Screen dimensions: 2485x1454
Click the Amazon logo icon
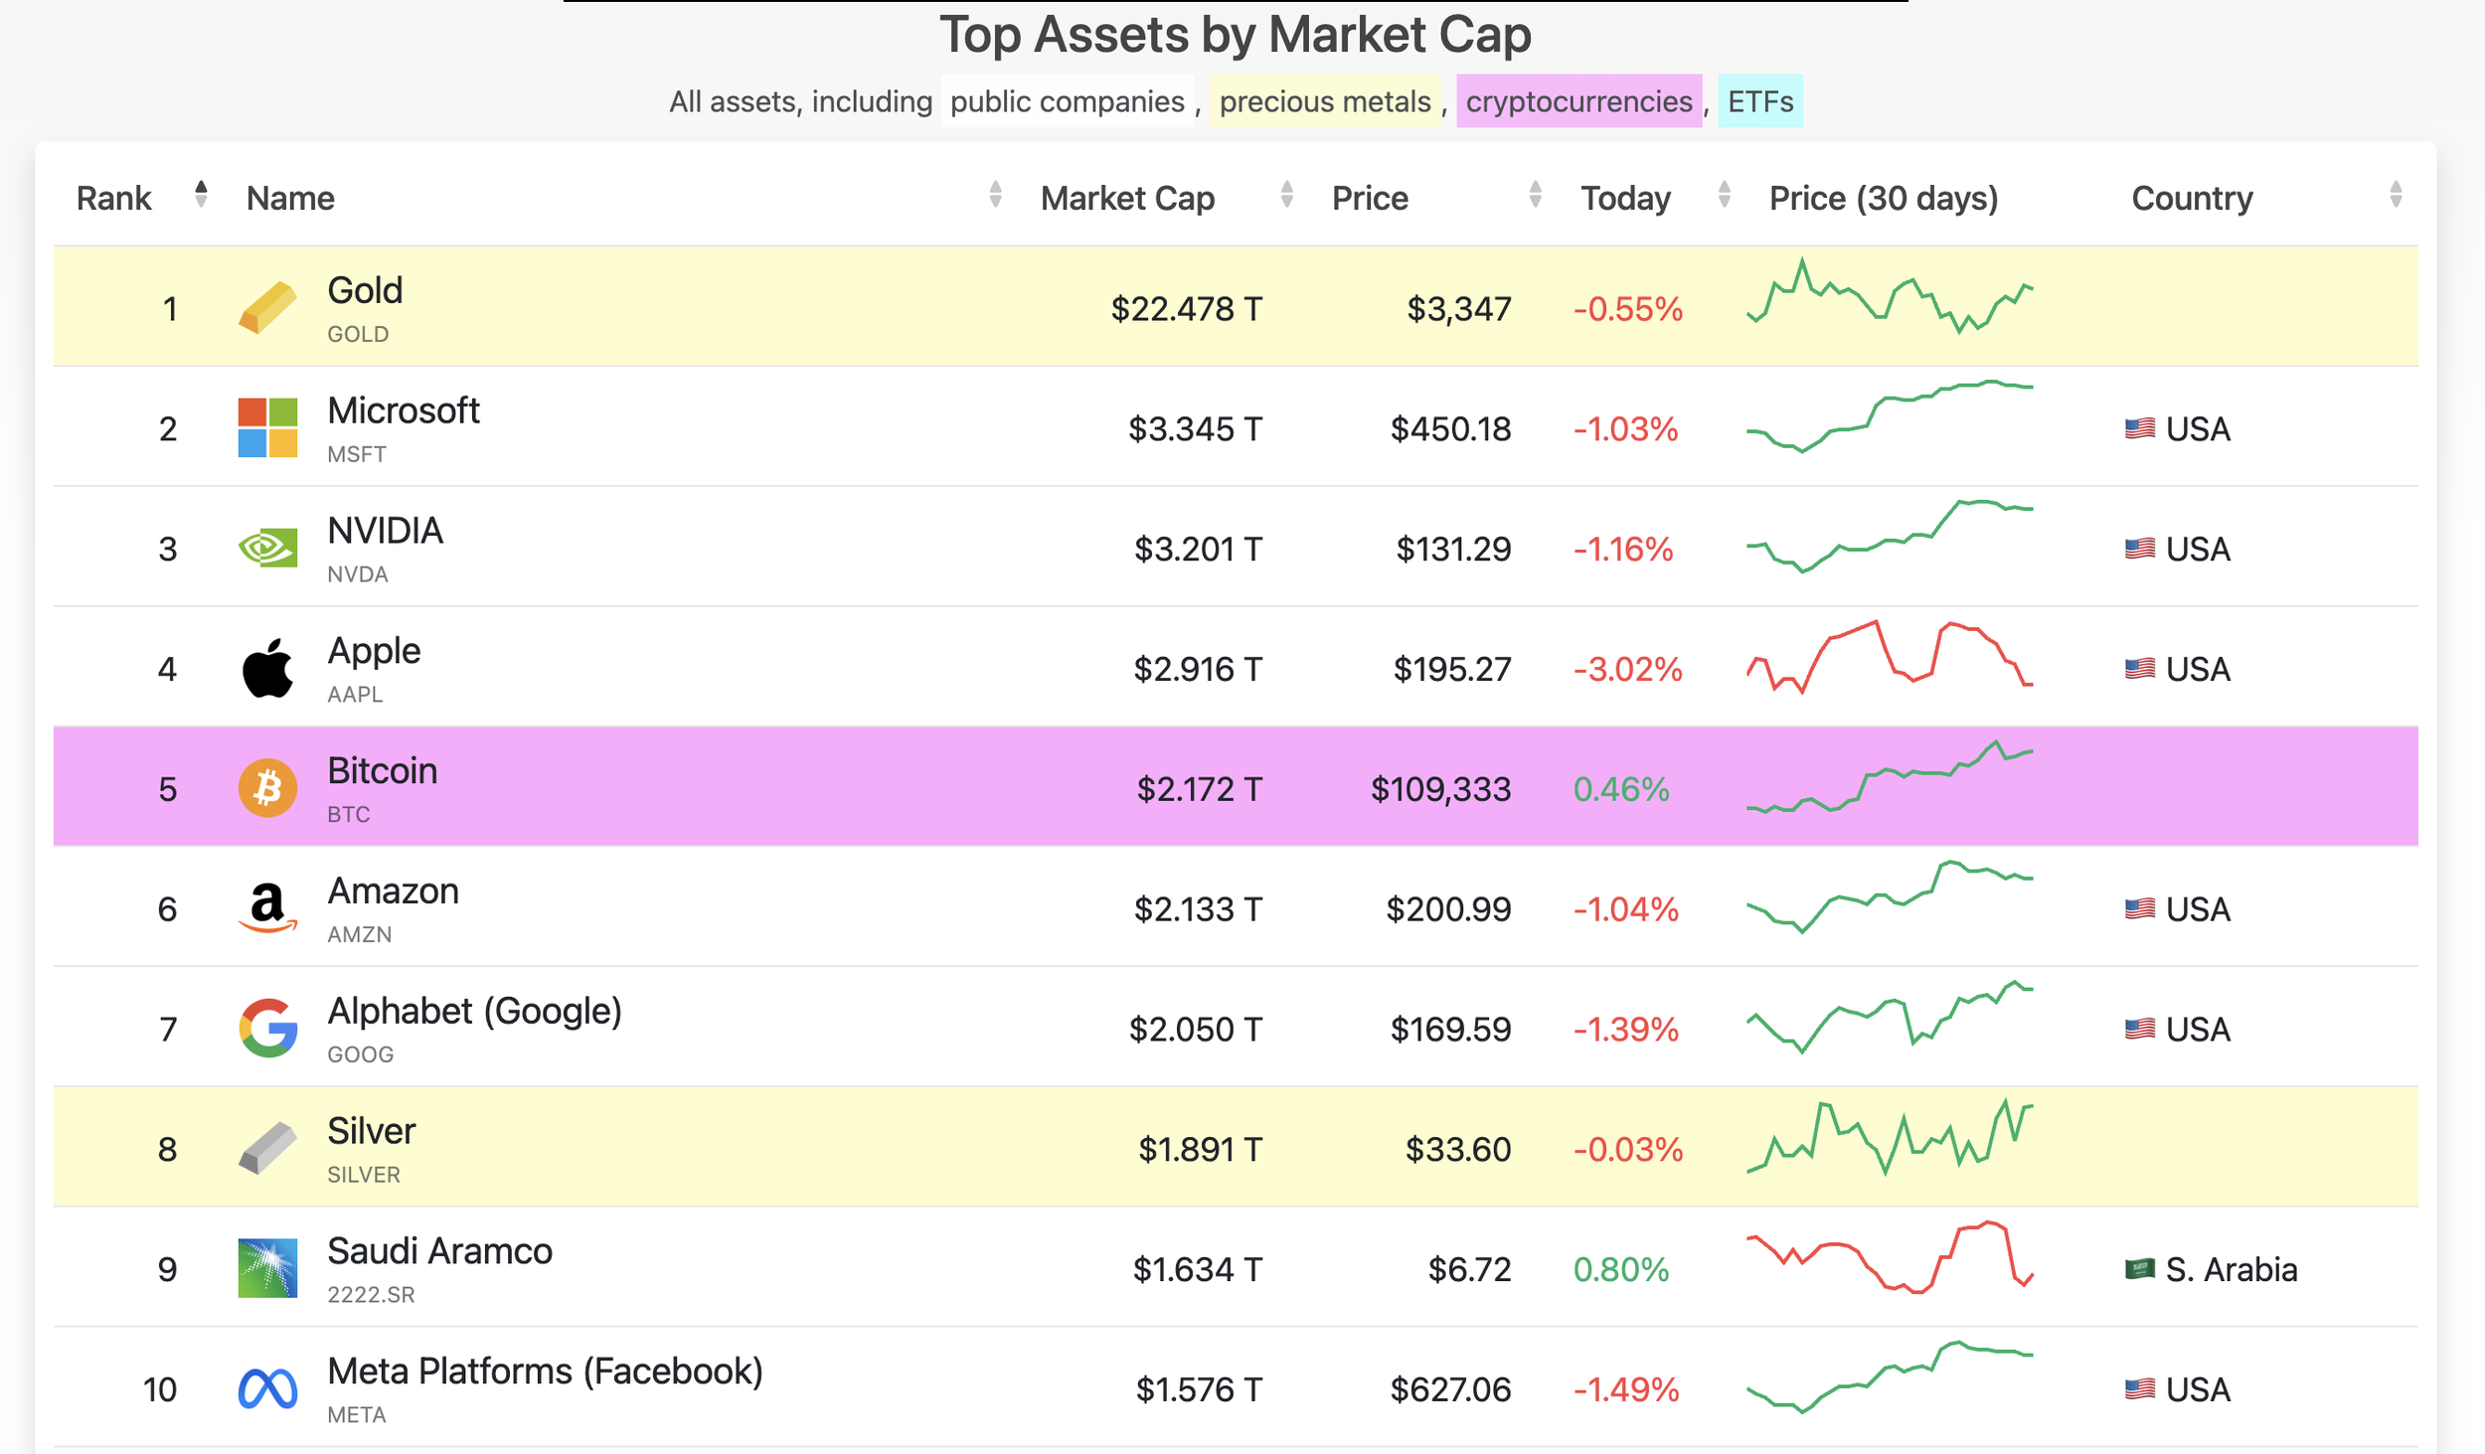pyautogui.click(x=267, y=908)
